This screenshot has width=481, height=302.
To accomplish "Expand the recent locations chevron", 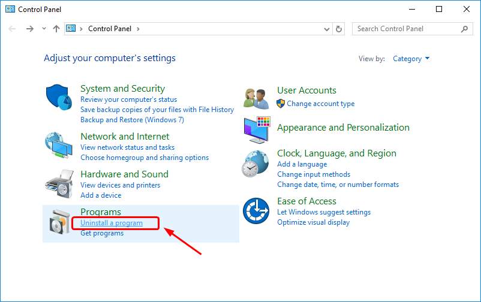I will pos(44,29).
